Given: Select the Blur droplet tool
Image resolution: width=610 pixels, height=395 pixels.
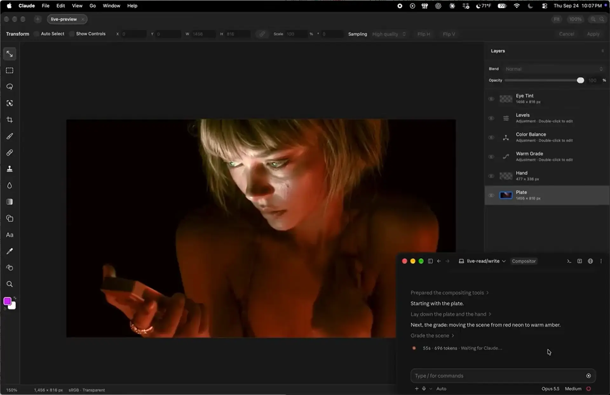Looking at the screenshot, I should pos(10,185).
